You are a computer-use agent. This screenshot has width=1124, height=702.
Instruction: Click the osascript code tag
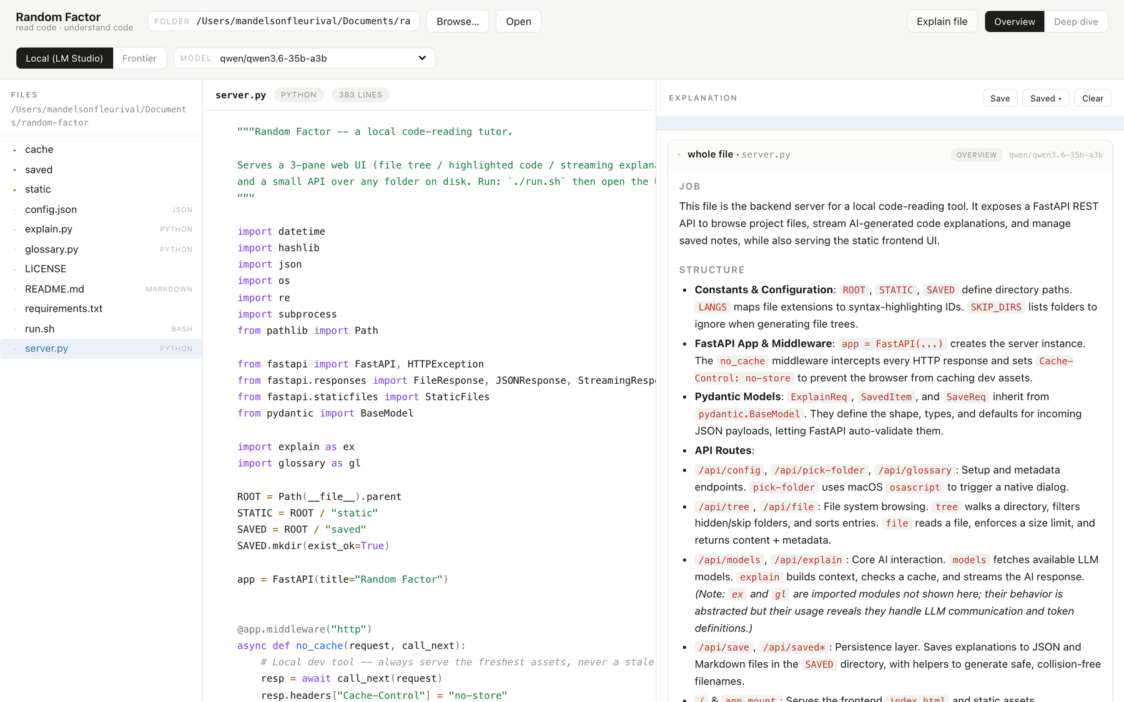[915, 487]
